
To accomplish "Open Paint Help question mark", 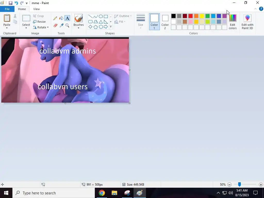I will pyautogui.click(x=261, y=9).
